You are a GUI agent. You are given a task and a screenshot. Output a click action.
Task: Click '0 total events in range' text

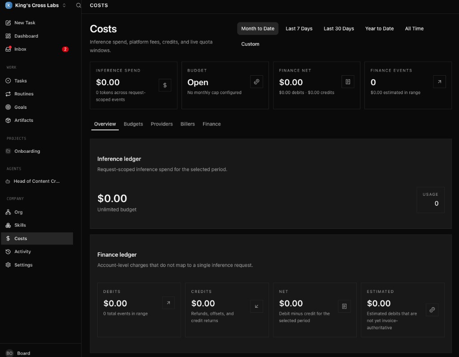[x=126, y=314]
